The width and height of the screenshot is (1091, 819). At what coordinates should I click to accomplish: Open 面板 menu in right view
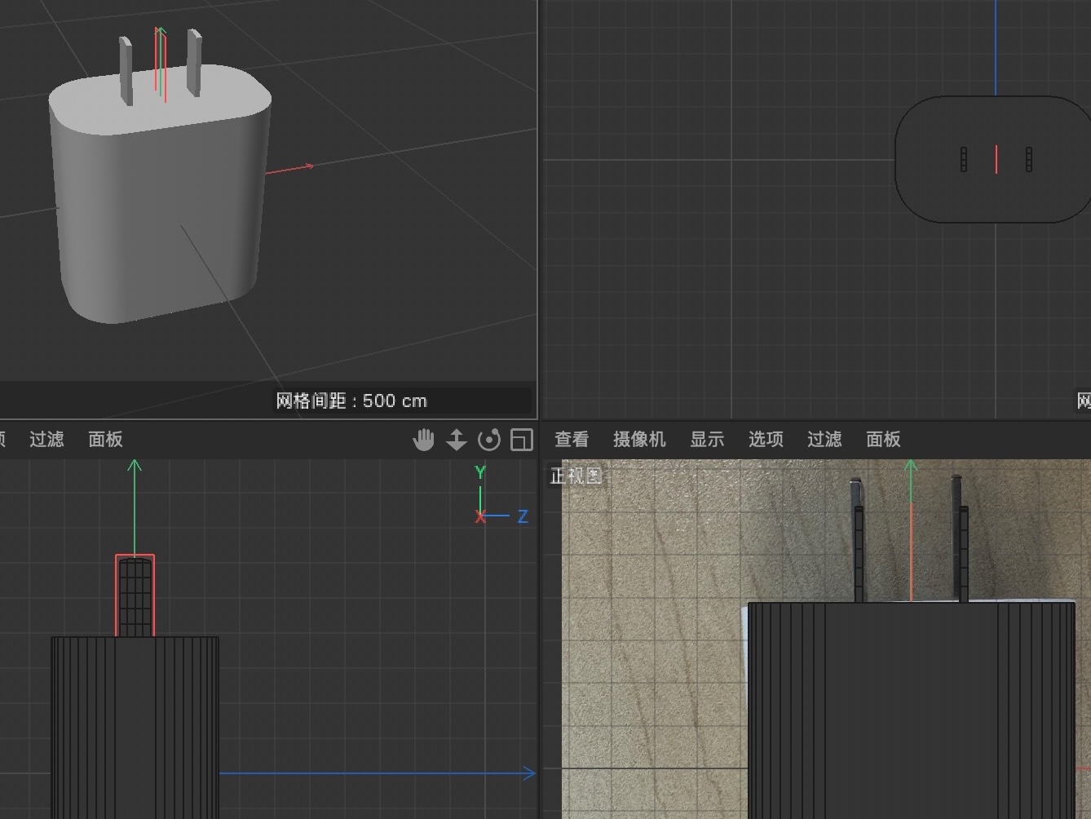105,440
